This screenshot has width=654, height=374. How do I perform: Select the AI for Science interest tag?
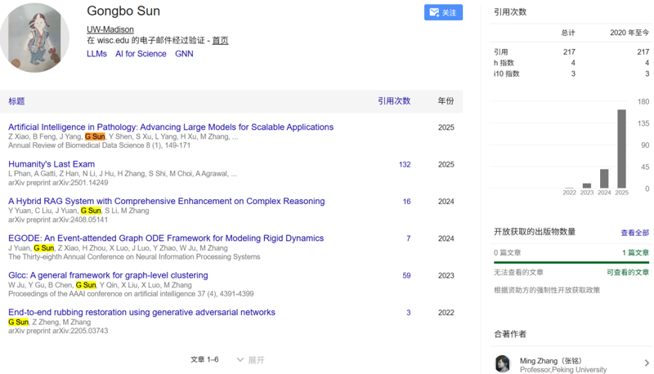[141, 54]
